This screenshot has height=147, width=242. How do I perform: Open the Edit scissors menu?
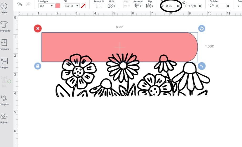pos(112,6)
